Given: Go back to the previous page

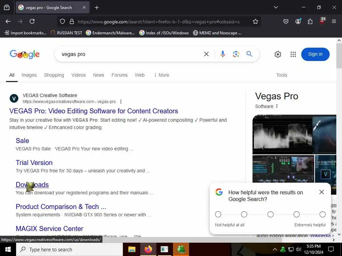Looking at the screenshot, I should click(x=8, y=21).
